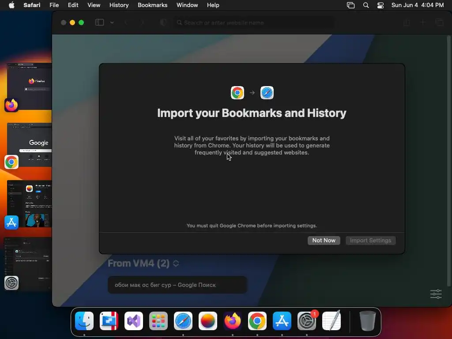
Task: Open the View menu
Action: 94,5
